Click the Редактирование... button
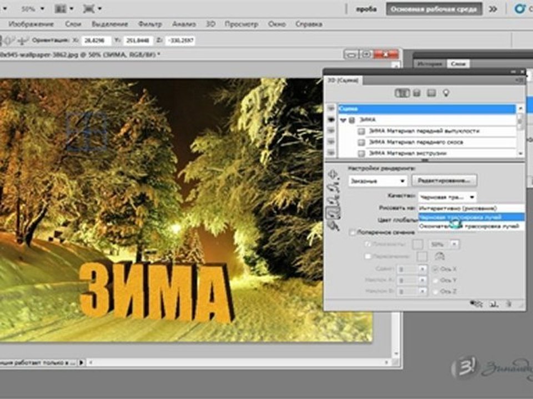 pos(444,181)
